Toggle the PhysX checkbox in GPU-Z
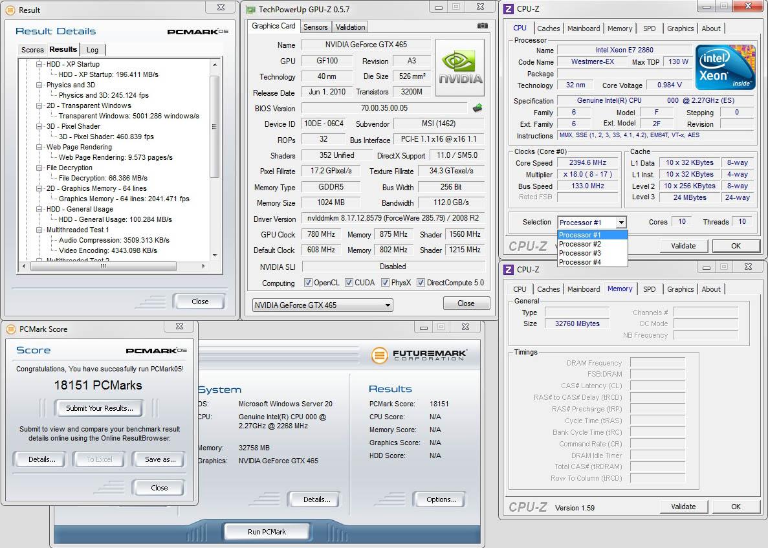Image resolution: width=768 pixels, height=548 pixels. [385, 283]
